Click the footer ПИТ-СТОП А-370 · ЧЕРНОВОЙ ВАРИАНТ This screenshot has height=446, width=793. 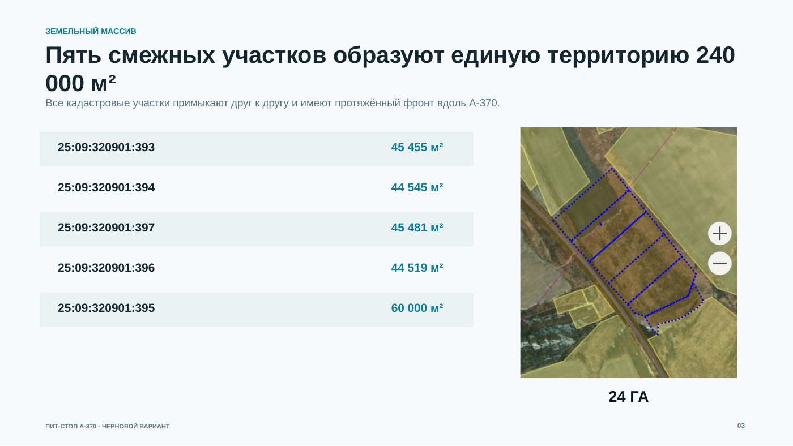[x=108, y=426]
